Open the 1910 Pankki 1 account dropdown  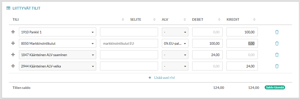pos(58,32)
